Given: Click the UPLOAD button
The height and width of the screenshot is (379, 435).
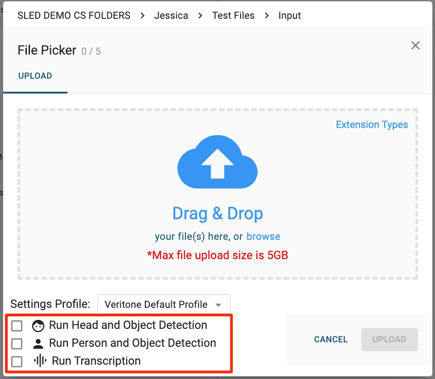Looking at the screenshot, I should pyautogui.click(x=389, y=339).
